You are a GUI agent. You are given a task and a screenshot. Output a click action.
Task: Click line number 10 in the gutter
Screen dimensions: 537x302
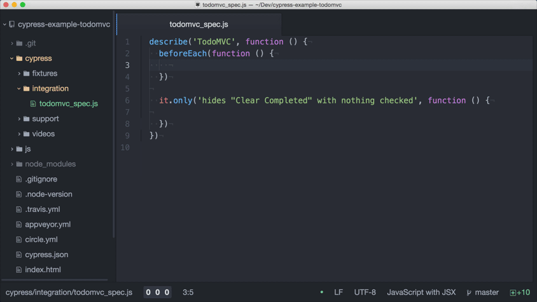[125, 148]
